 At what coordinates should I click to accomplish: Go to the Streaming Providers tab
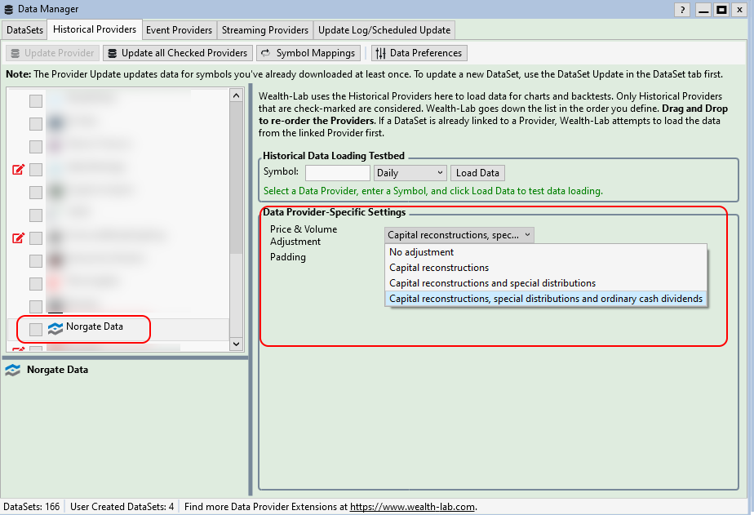coord(265,30)
